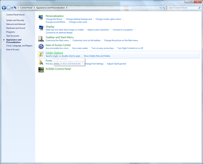Click Change Font Settings link

click(94, 64)
